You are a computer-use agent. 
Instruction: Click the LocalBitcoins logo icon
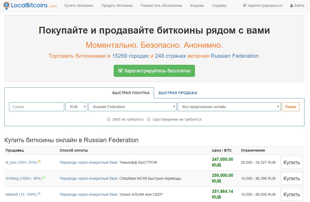pyautogui.click(x=6, y=5)
